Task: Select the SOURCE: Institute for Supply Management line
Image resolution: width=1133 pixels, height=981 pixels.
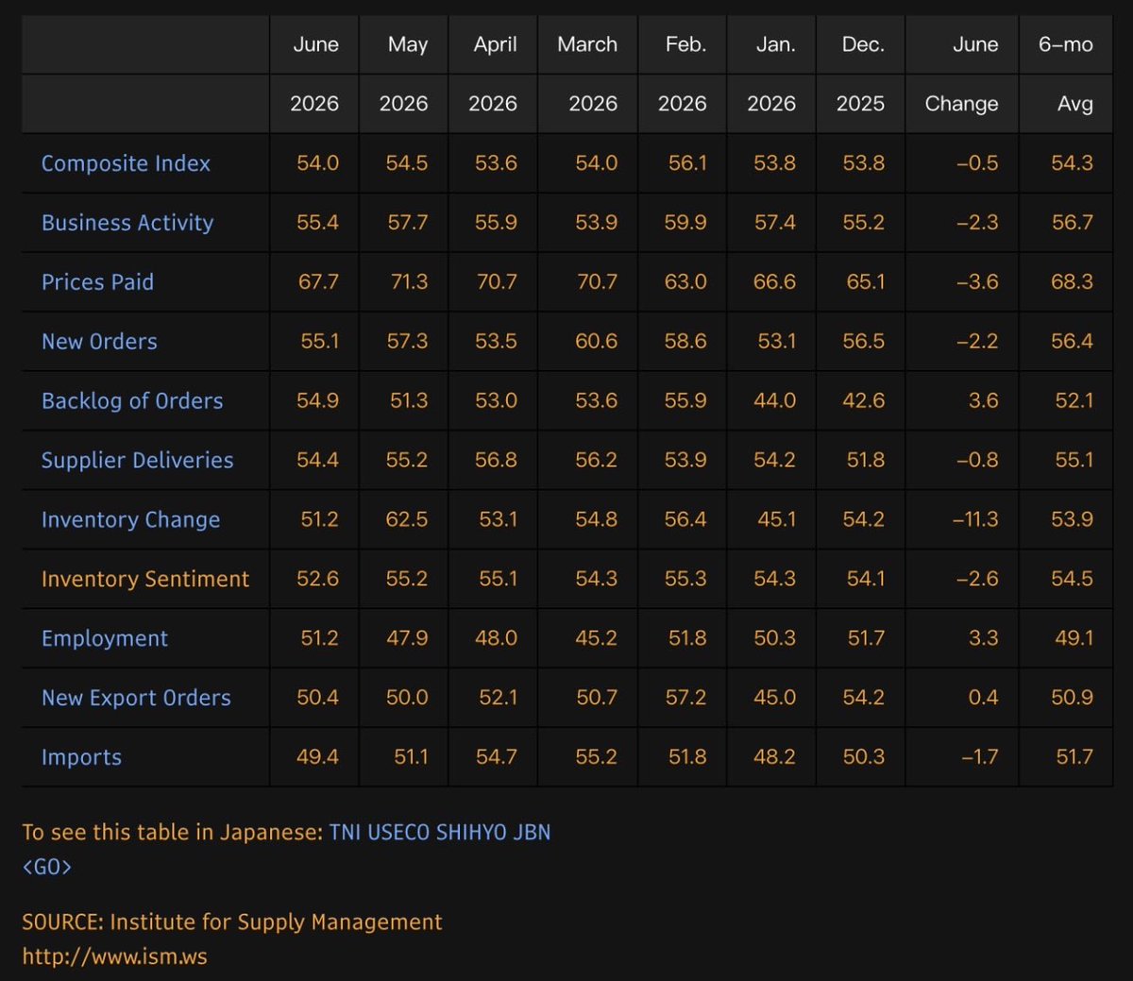Action: coord(232,922)
